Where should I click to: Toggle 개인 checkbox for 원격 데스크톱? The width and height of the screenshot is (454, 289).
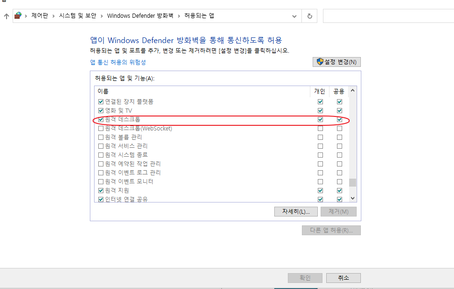[x=320, y=119]
